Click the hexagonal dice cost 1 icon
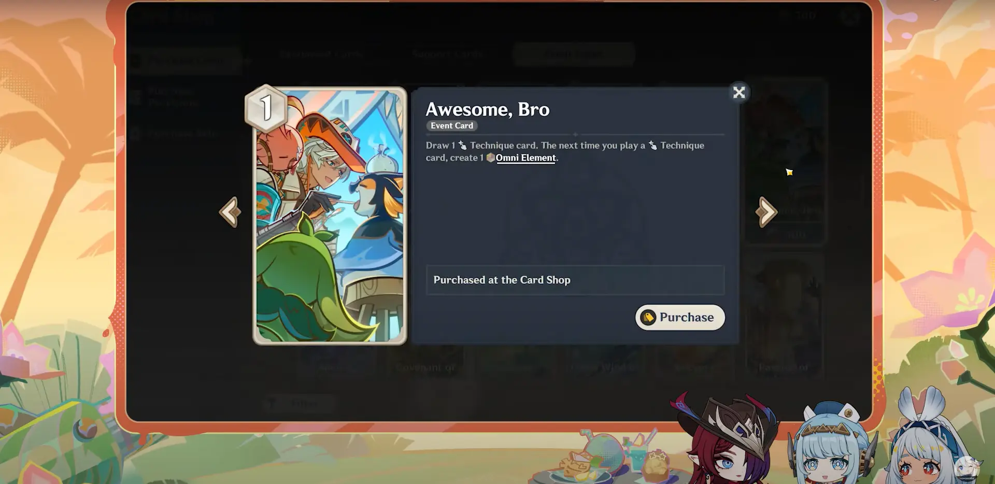Viewport: 995px width, 484px height. pyautogui.click(x=266, y=108)
